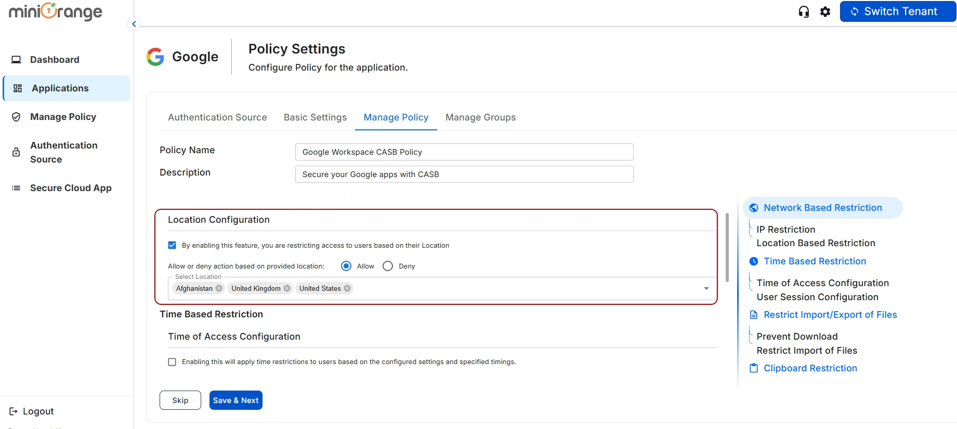This screenshot has height=429, width=957.
Task: Remove the Afghanistan location chip
Action: (x=219, y=288)
